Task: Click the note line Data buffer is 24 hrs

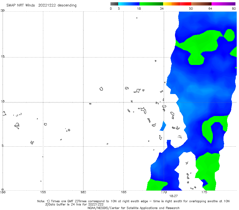Action: [x=74, y=205]
